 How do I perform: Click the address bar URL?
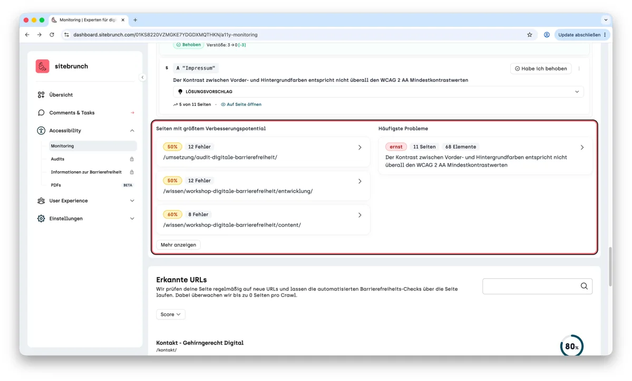pos(166,35)
